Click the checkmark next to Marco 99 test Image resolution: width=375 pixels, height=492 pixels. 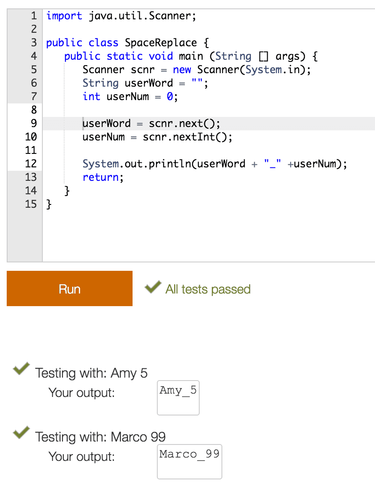pos(21,432)
